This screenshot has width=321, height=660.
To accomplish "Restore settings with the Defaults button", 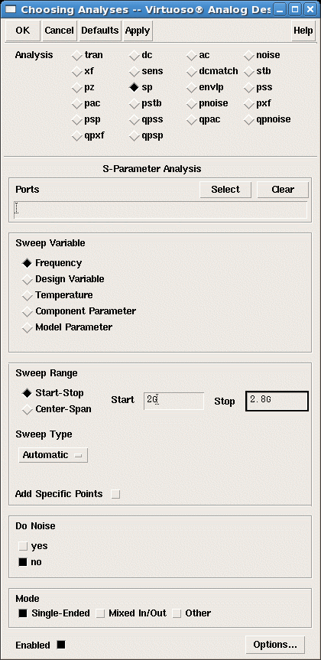I will (100, 31).
